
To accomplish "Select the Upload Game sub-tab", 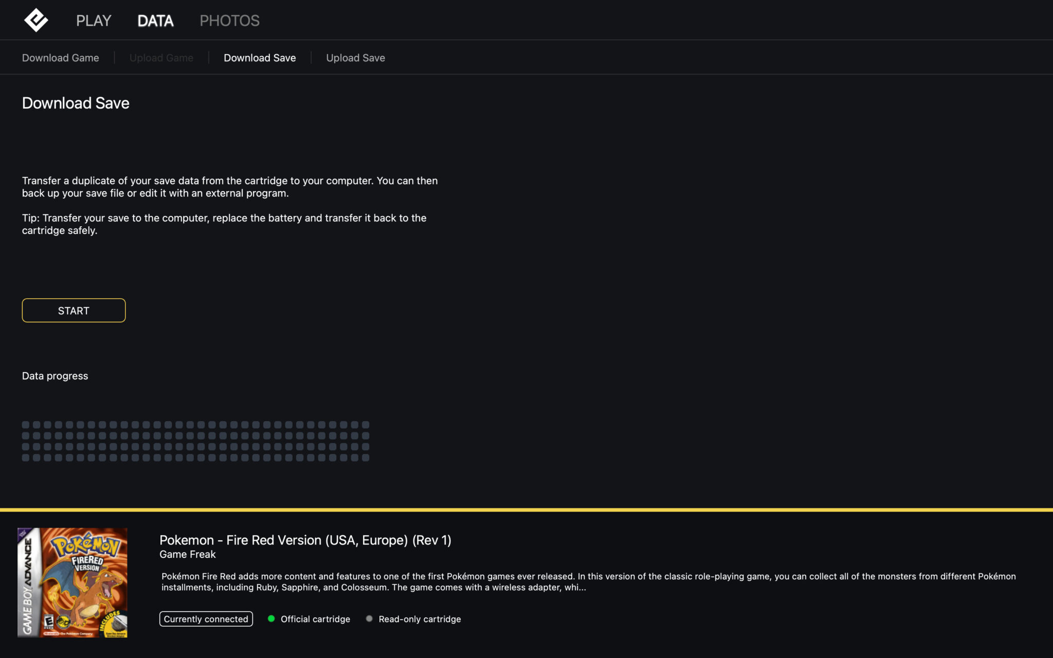I will point(161,58).
